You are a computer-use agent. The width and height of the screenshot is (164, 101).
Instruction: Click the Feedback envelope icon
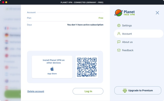pos(119,50)
